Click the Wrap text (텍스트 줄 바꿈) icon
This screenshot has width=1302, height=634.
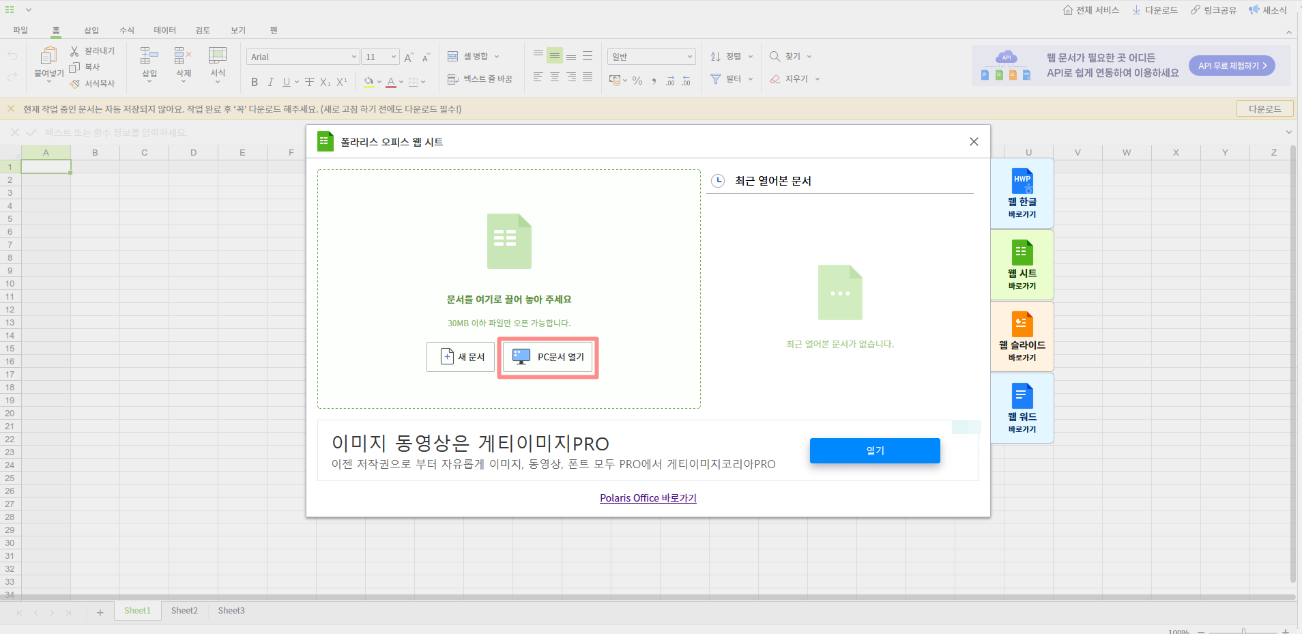tap(452, 79)
